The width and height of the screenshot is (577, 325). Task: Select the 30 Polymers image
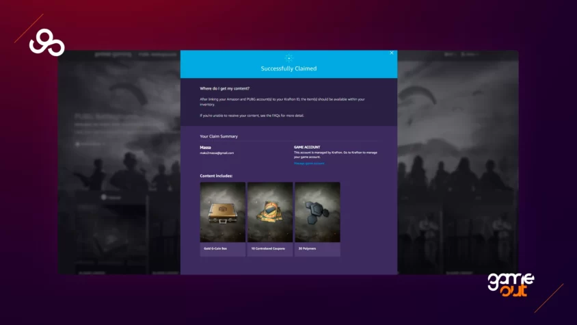click(318, 212)
